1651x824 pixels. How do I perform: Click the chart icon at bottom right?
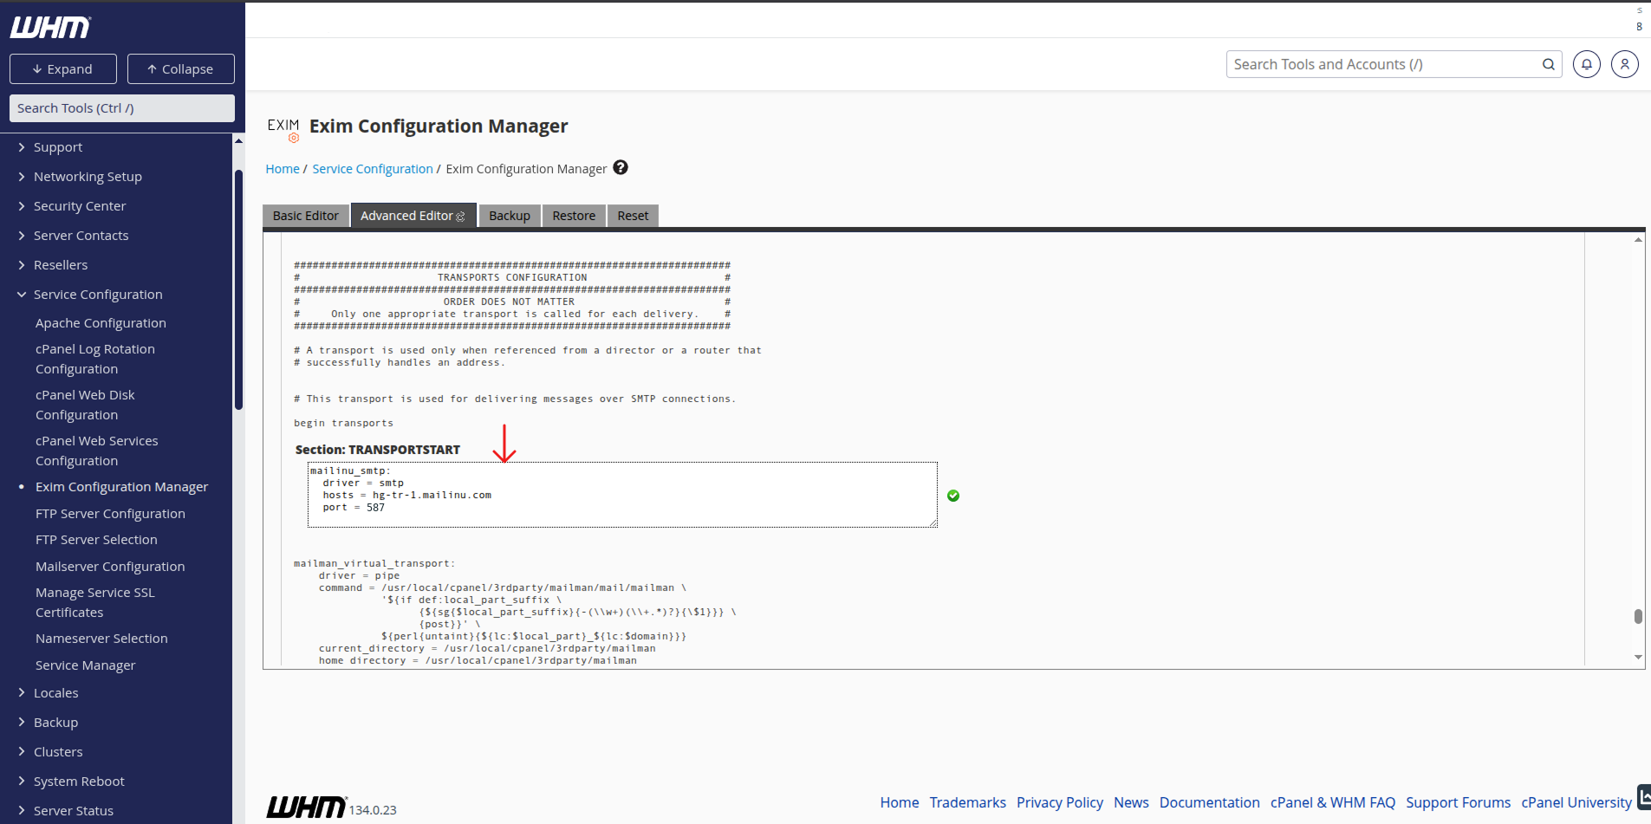pyautogui.click(x=1643, y=796)
